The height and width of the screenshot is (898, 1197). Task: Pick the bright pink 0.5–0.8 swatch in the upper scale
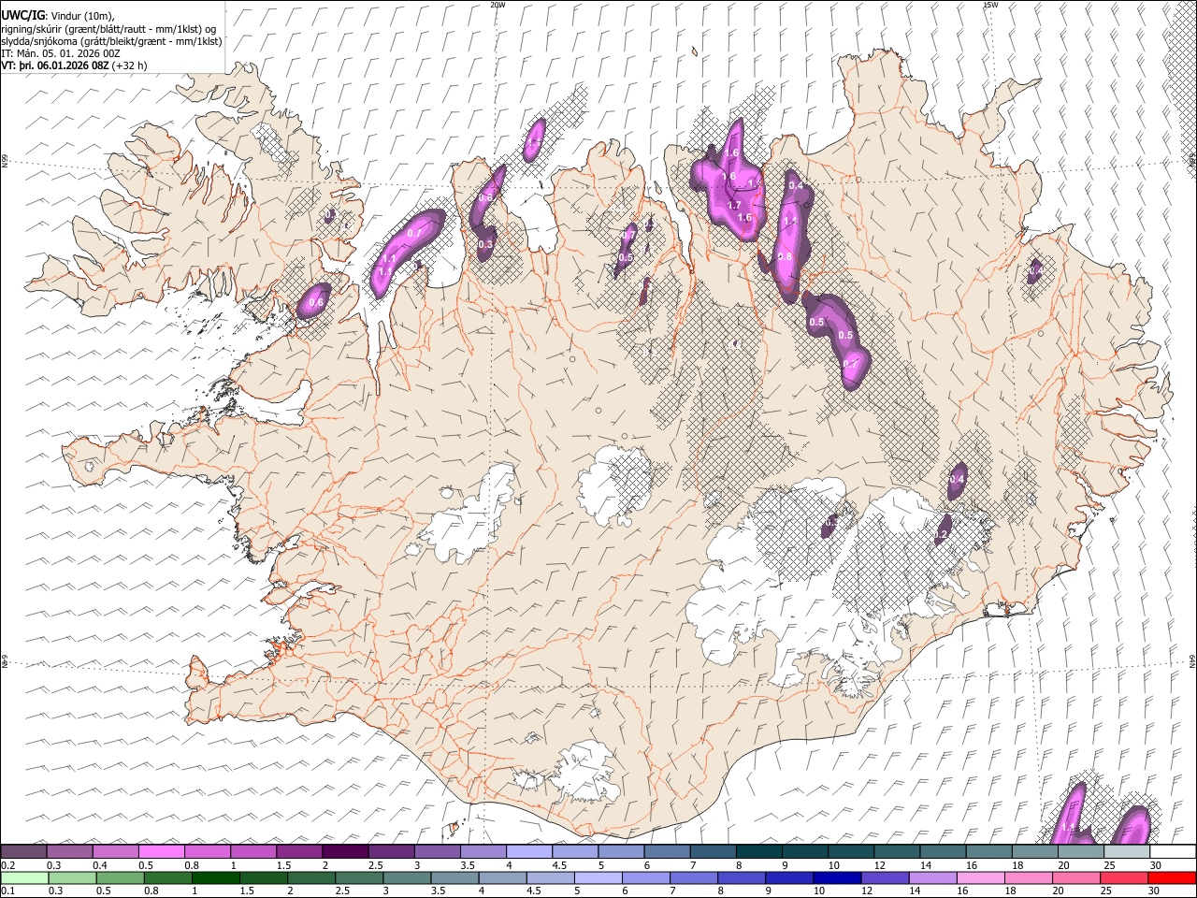(161, 851)
